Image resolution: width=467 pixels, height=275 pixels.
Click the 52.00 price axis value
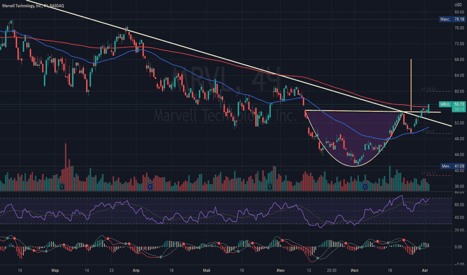coord(459,123)
